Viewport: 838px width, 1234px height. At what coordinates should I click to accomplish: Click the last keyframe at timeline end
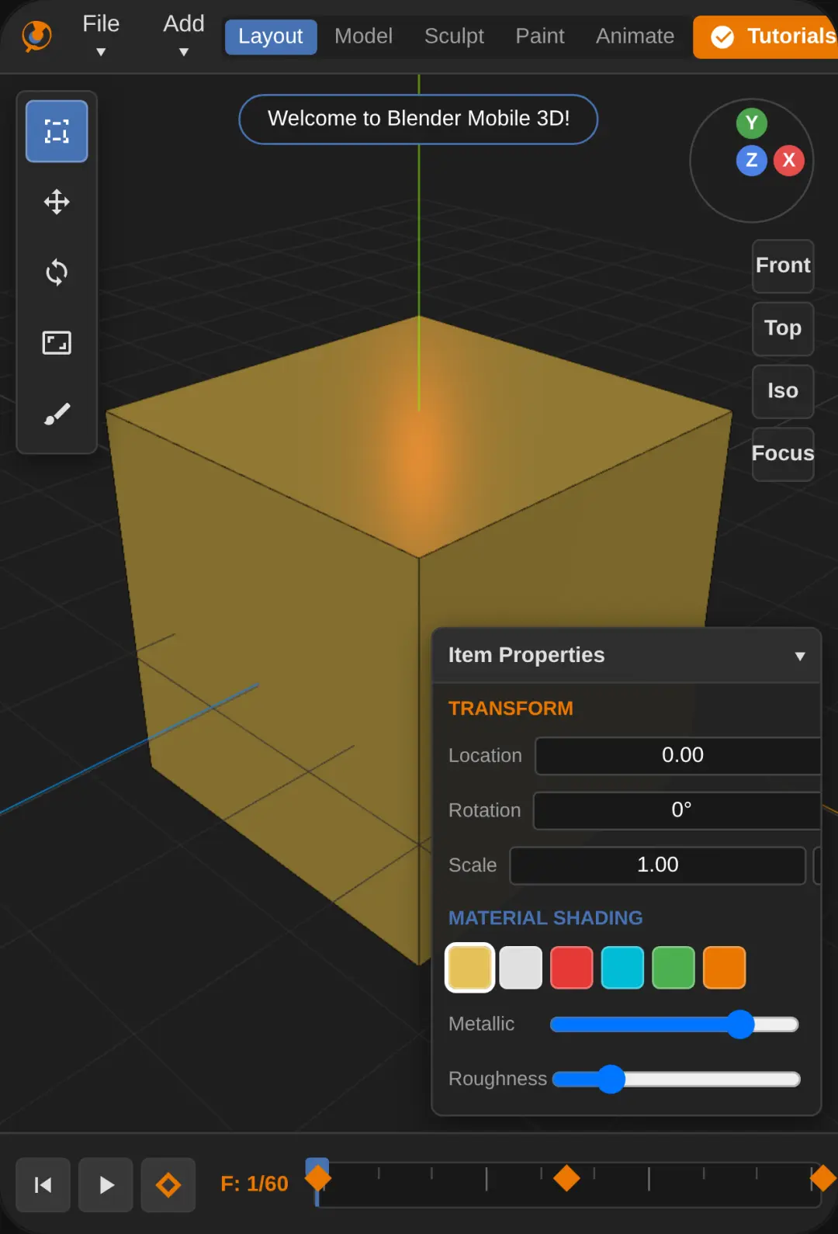822,1178
